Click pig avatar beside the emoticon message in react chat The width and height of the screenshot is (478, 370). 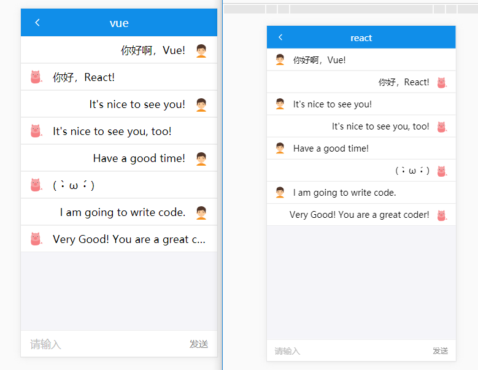pos(442,171)
